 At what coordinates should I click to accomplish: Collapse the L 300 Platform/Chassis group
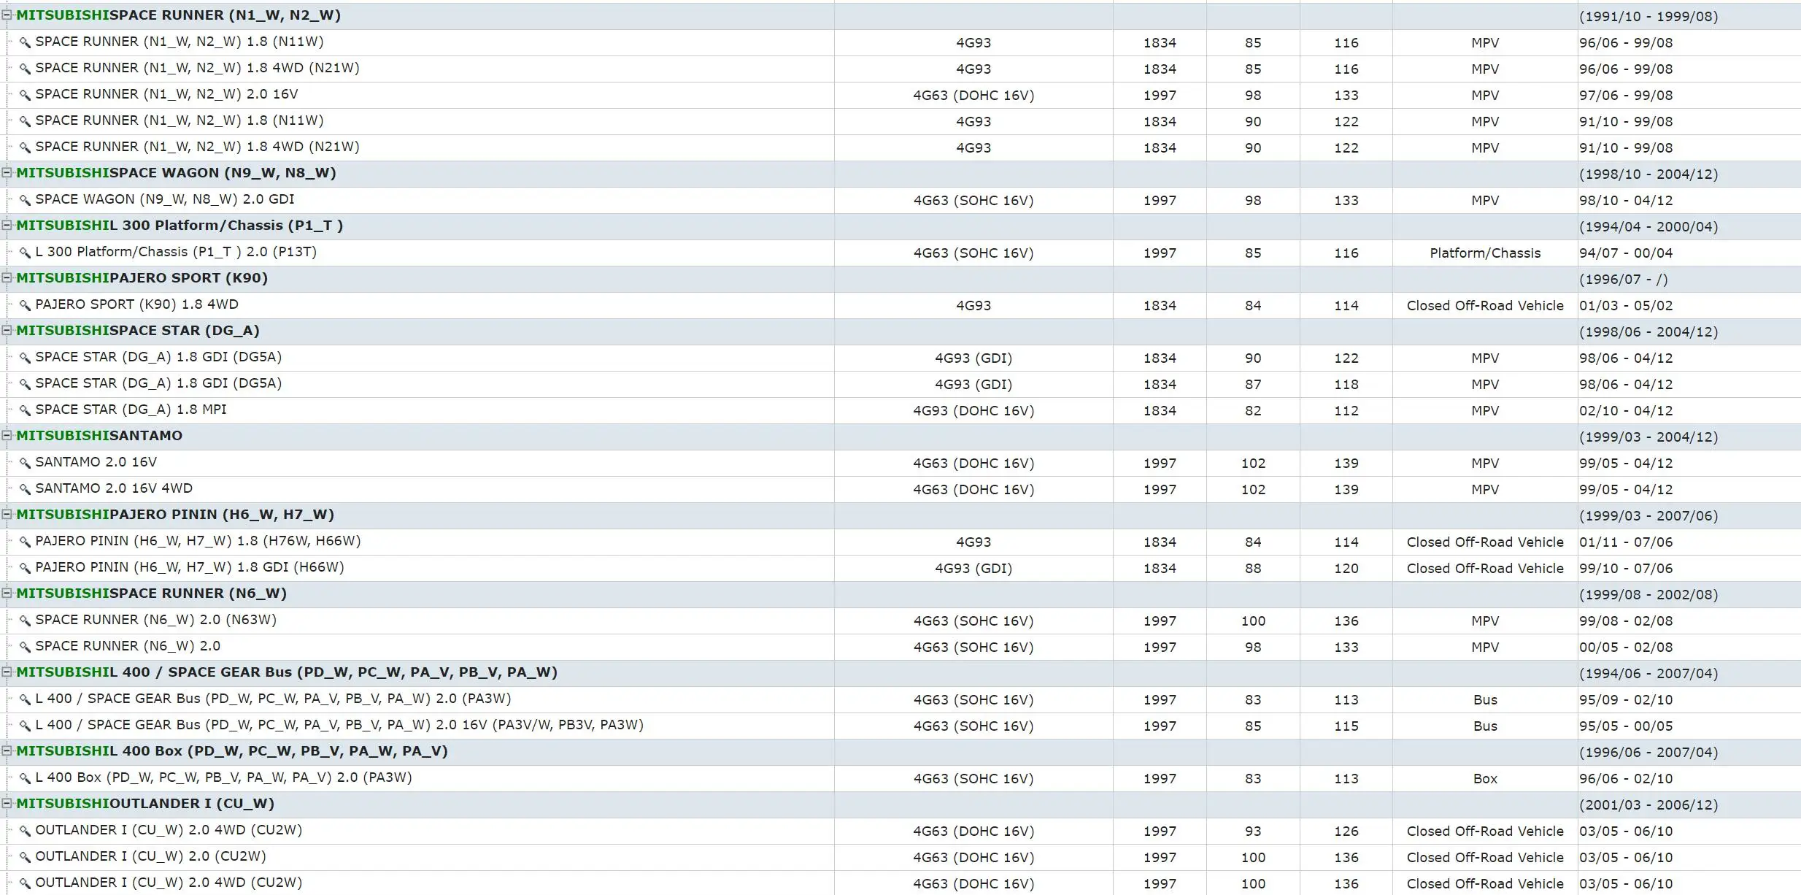(x=7, y=225)
